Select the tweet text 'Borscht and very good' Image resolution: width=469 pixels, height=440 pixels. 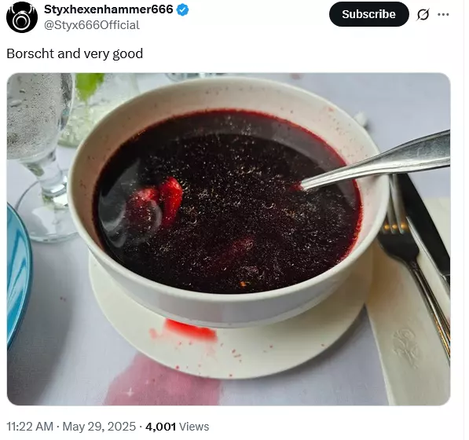click(75, 54)
